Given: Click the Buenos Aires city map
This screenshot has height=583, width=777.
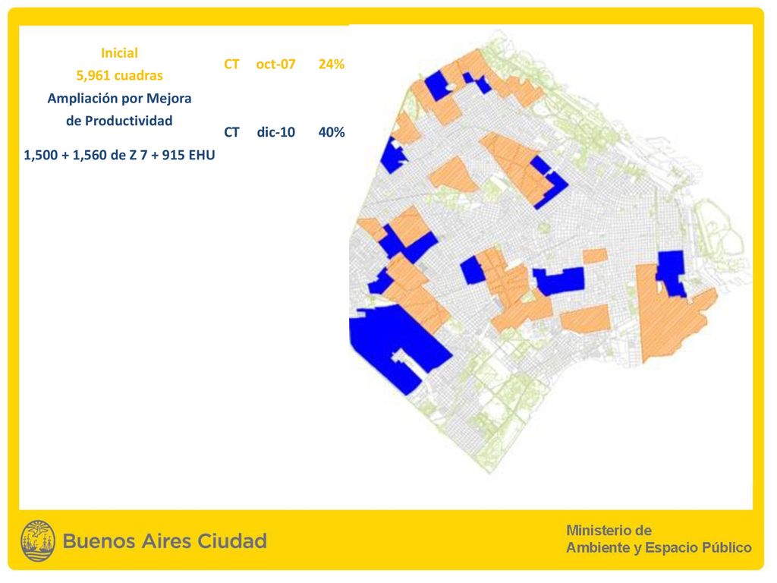Looking at the screenshot, I should pos(550,251).
